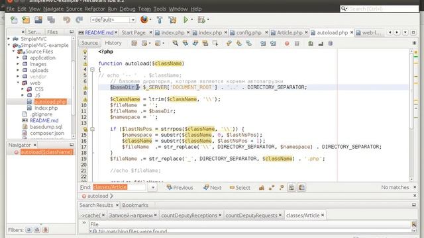Switch to the Bookmarks tab
Screen dimensions: 424x238
[135, 205]
